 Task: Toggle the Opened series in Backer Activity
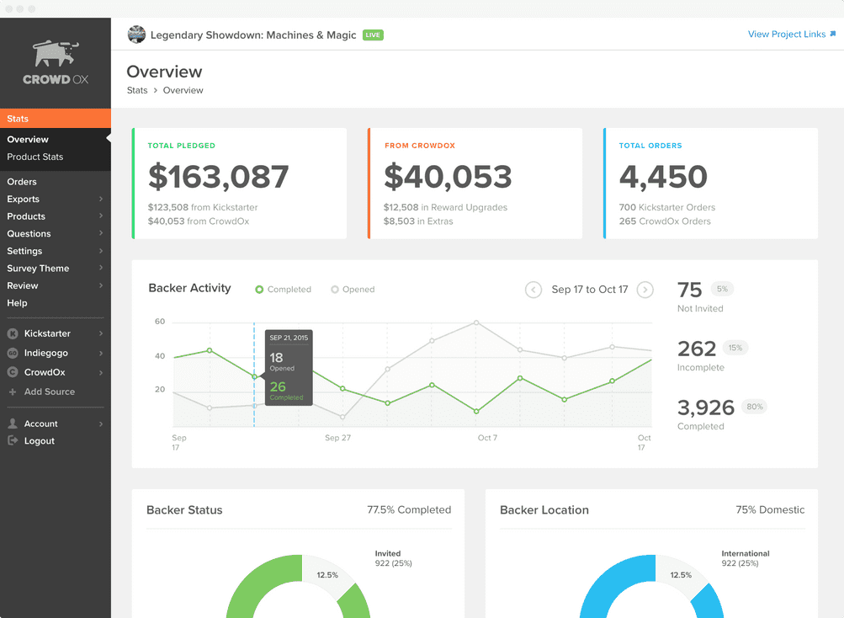[353, 290]
